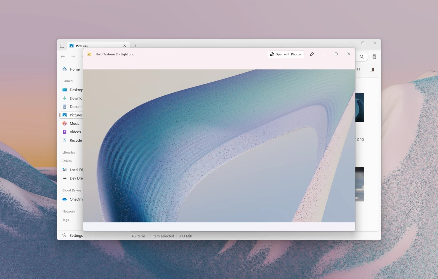Open search in the Pictures folder
This screenshot has width=438, height=279.
tap(362, 57)
